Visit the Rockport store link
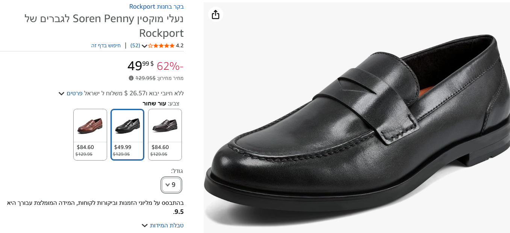The width and height of the screenshot is (510, 233). 156,6
